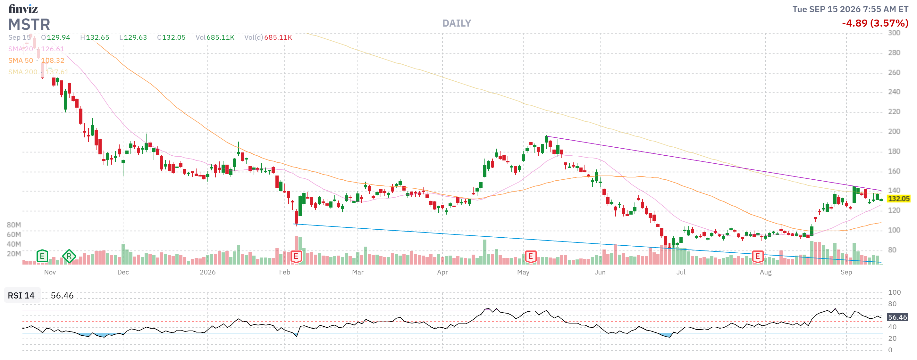
Task: Click the Jun label on the time axis
Action: point(600,272)
